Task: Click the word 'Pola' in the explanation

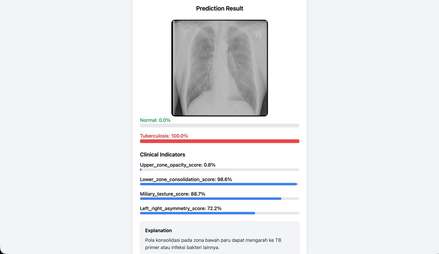Action: point(150,240)
